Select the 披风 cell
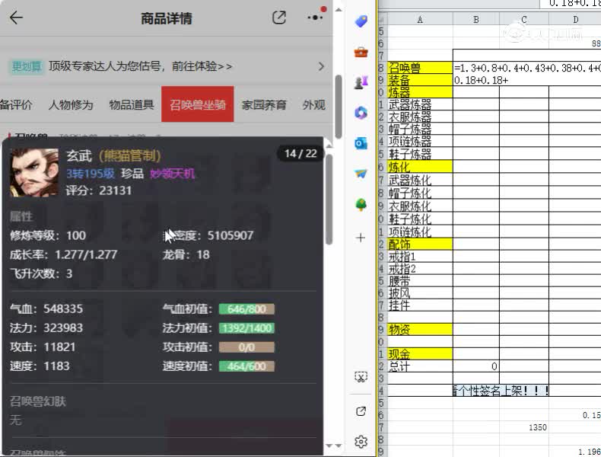Screen dimensions: 601x457 coord(420,293)
